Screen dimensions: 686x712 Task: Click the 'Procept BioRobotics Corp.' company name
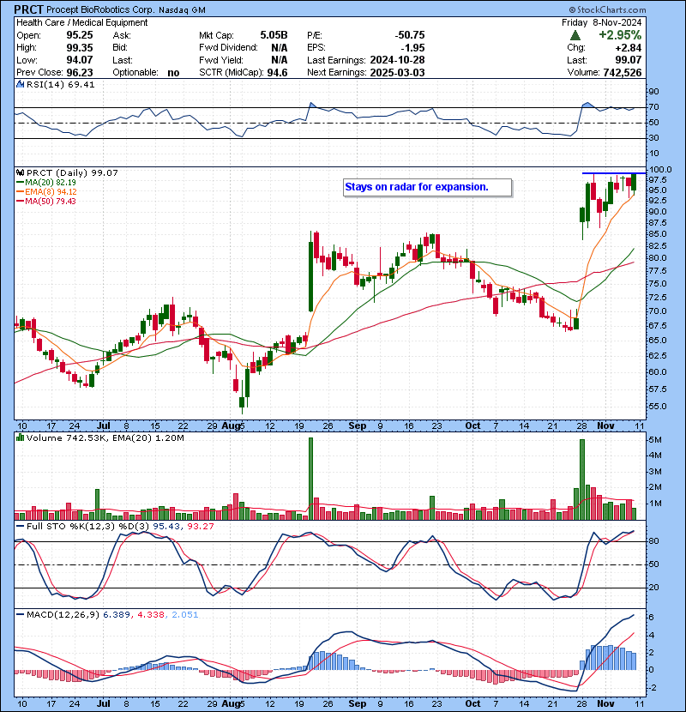[x=100, y=10]
